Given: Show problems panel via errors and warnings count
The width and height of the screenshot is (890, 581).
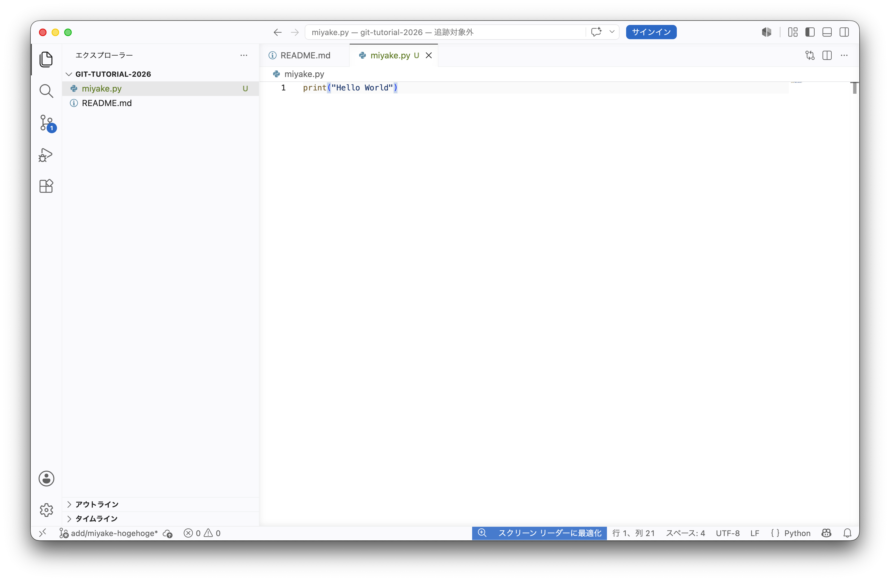Looking at the screenshot, I should pos(202,533).
